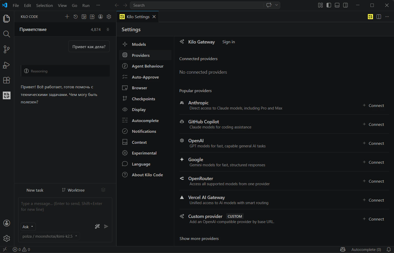The width and height of the screenshot is (394, 253).
Task: Open Kilo Code view in activity bar
Action: pos(7,95)
